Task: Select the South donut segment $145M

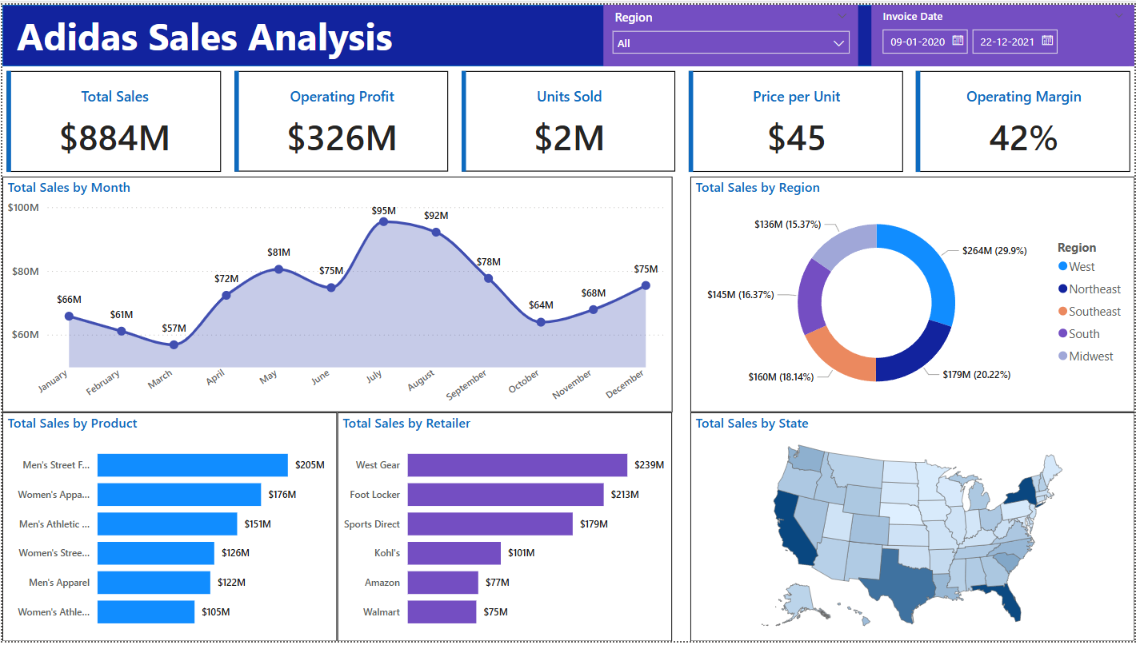Action: point(812,295)
